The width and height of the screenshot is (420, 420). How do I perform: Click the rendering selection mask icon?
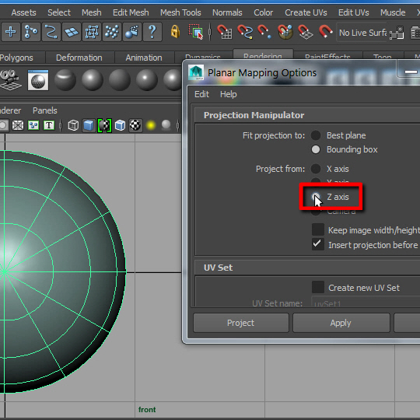(132, 32)
